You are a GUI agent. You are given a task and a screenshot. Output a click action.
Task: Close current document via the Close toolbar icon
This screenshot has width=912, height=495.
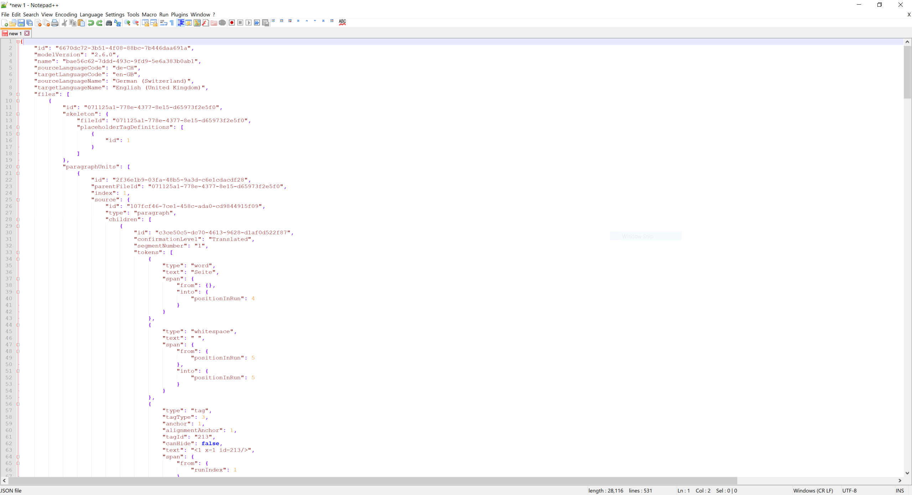click(x=38, y=23)
